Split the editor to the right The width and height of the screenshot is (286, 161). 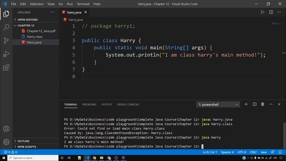point(271,12)
